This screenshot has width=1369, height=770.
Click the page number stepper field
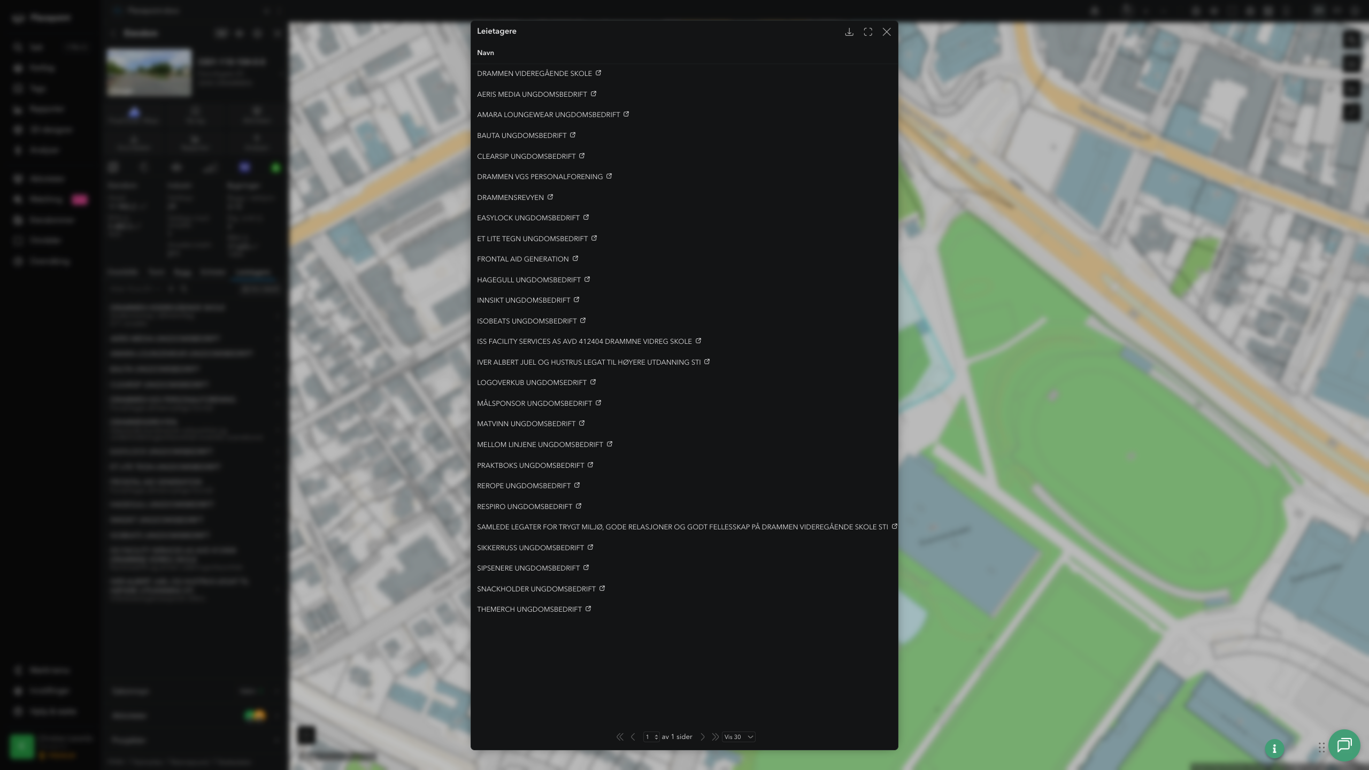coord(651,737)
